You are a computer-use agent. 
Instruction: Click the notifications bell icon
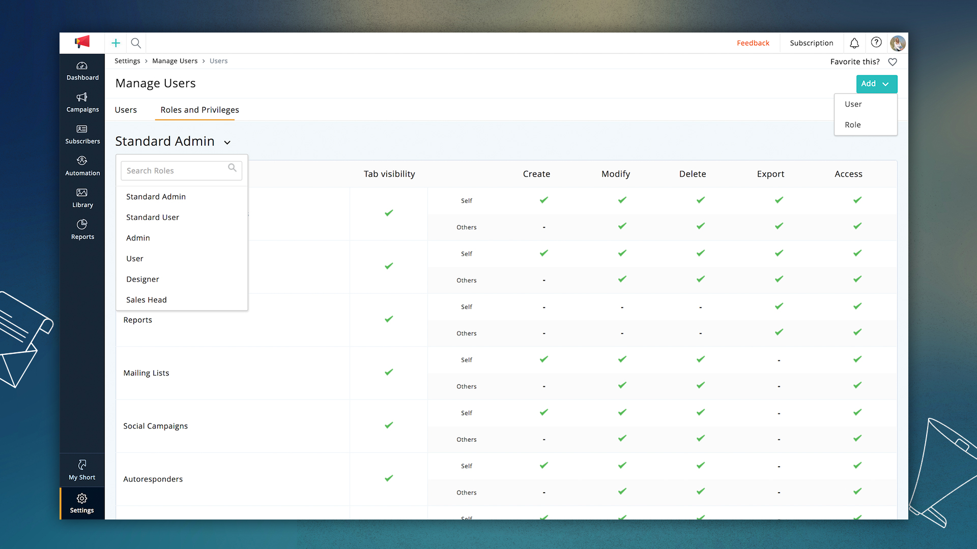coord(854,43)
